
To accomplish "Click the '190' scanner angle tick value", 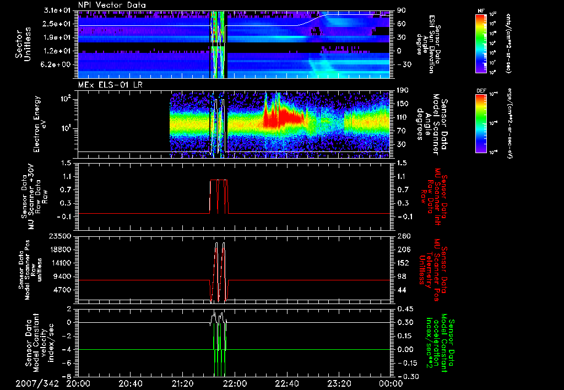I will 403,90.
